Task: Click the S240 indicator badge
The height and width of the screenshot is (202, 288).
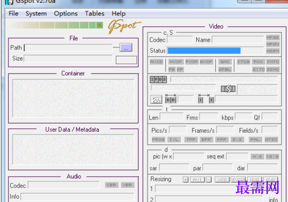Action: pos(273,69)
